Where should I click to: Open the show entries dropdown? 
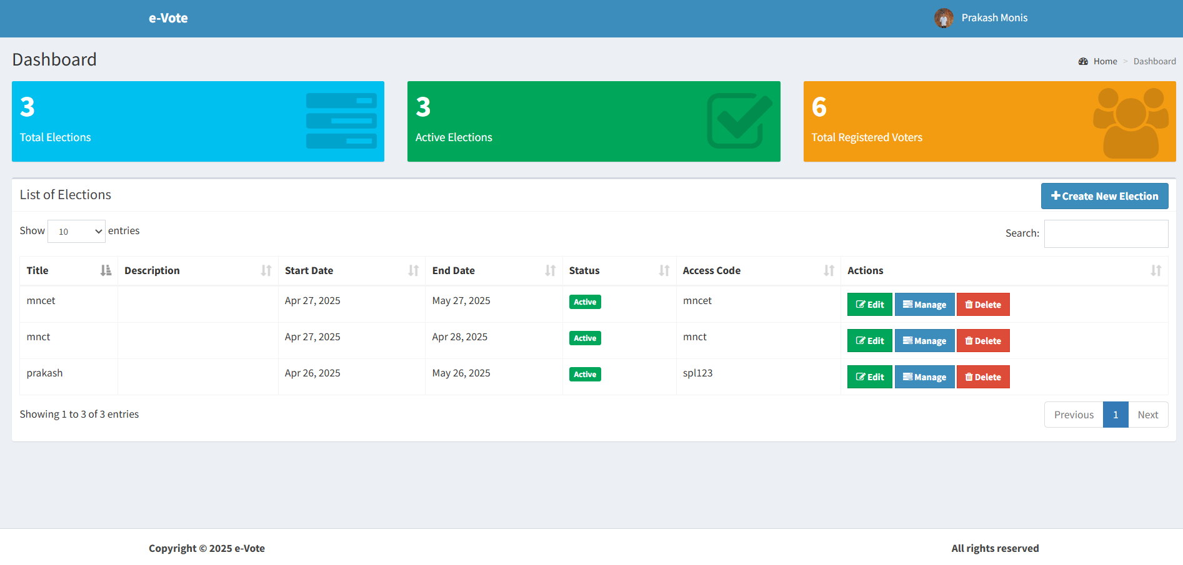click(76, 232)
